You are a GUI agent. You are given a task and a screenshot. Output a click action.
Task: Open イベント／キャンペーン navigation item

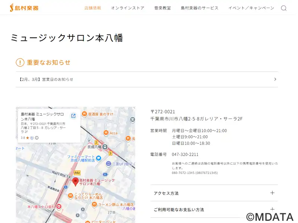pos(251,8)
